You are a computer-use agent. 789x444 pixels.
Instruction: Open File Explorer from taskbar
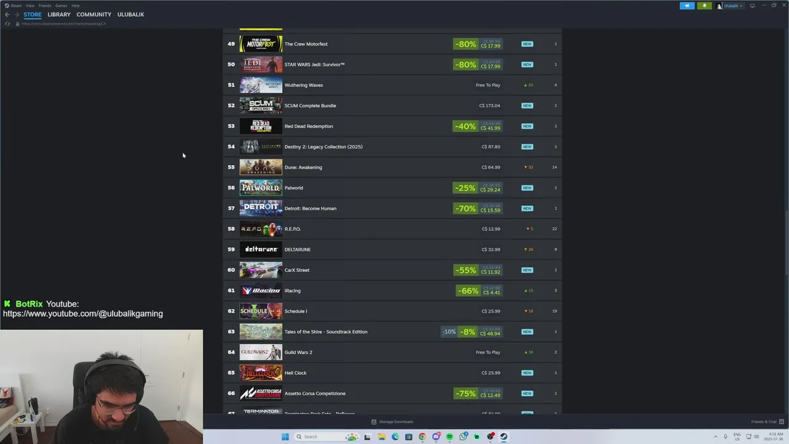tap(382, 437)
